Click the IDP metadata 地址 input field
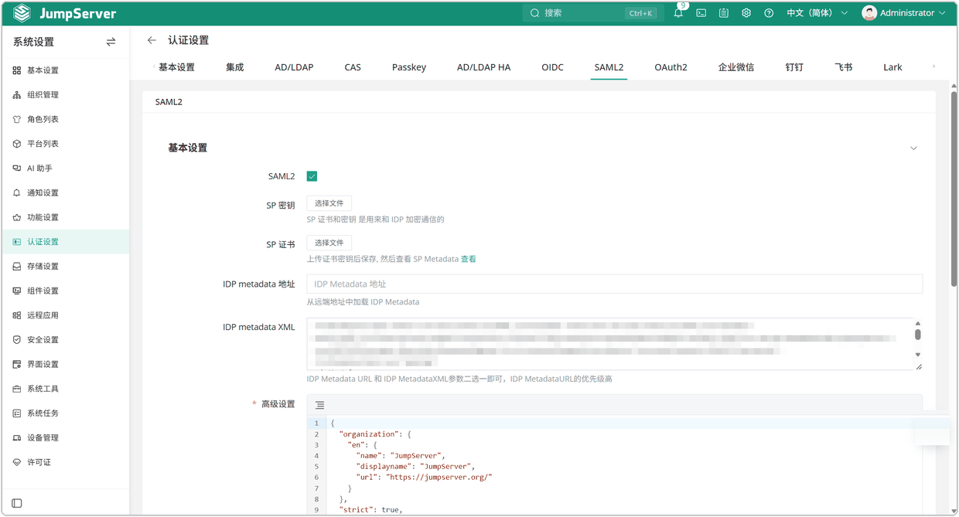The height and width of the screenshot is (517, 959). 614,284
